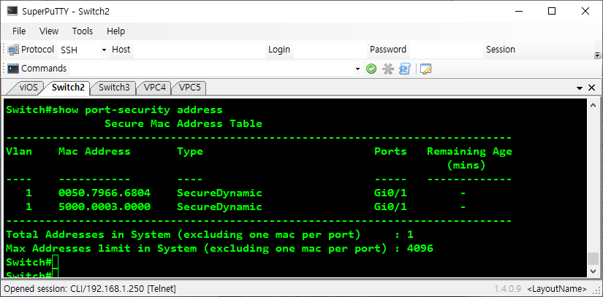The image size is (603, 297).
Task: Switch to the VPC4 tab
Action: click(x=155, y=88)
